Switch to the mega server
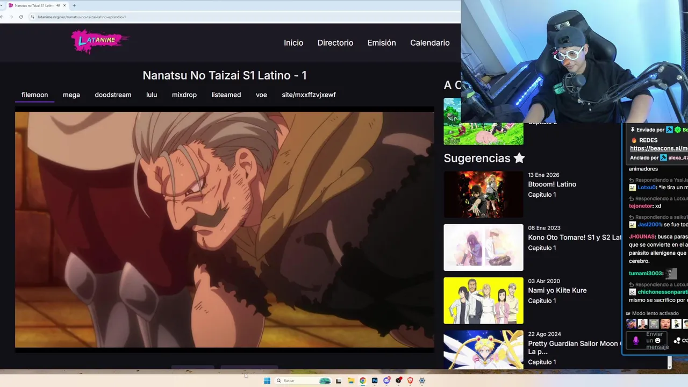The image size is (688, 387). click(x=71, y=95)
